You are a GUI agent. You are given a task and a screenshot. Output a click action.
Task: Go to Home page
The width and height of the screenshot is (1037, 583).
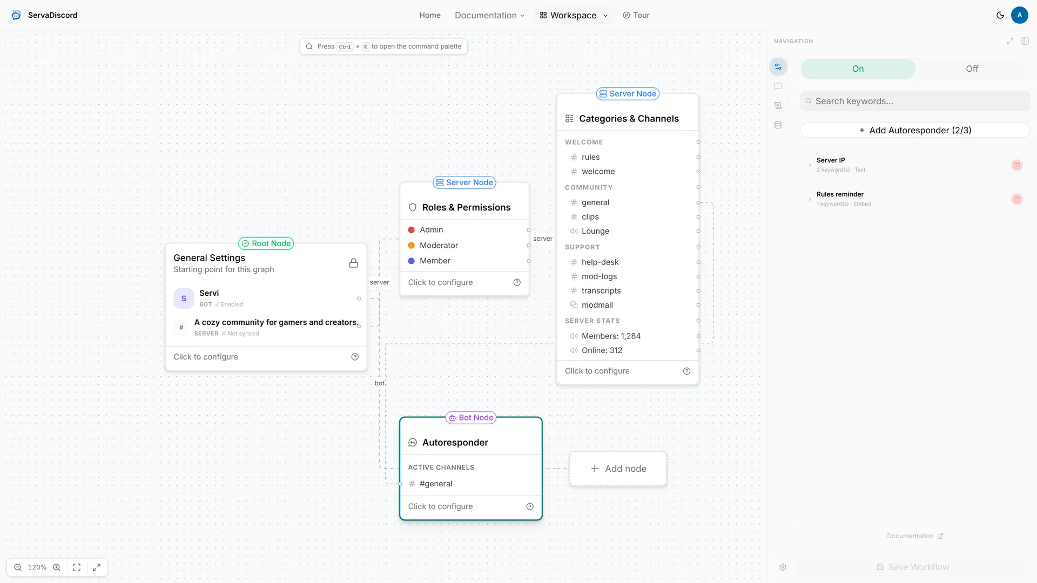[430, 15]
